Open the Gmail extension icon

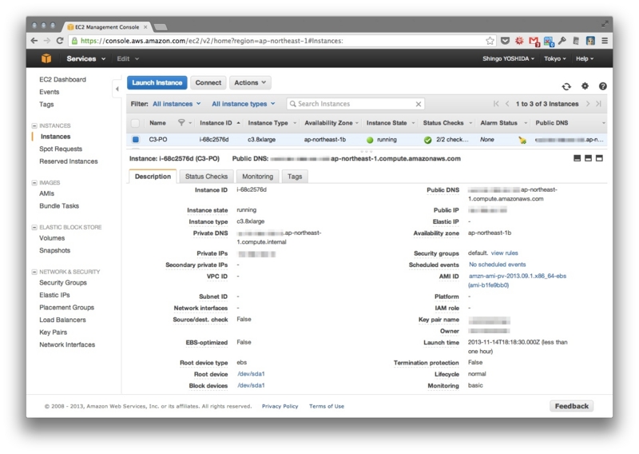(x=534, y=41)
